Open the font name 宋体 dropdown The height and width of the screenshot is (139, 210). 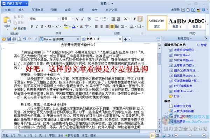(59, 19)
